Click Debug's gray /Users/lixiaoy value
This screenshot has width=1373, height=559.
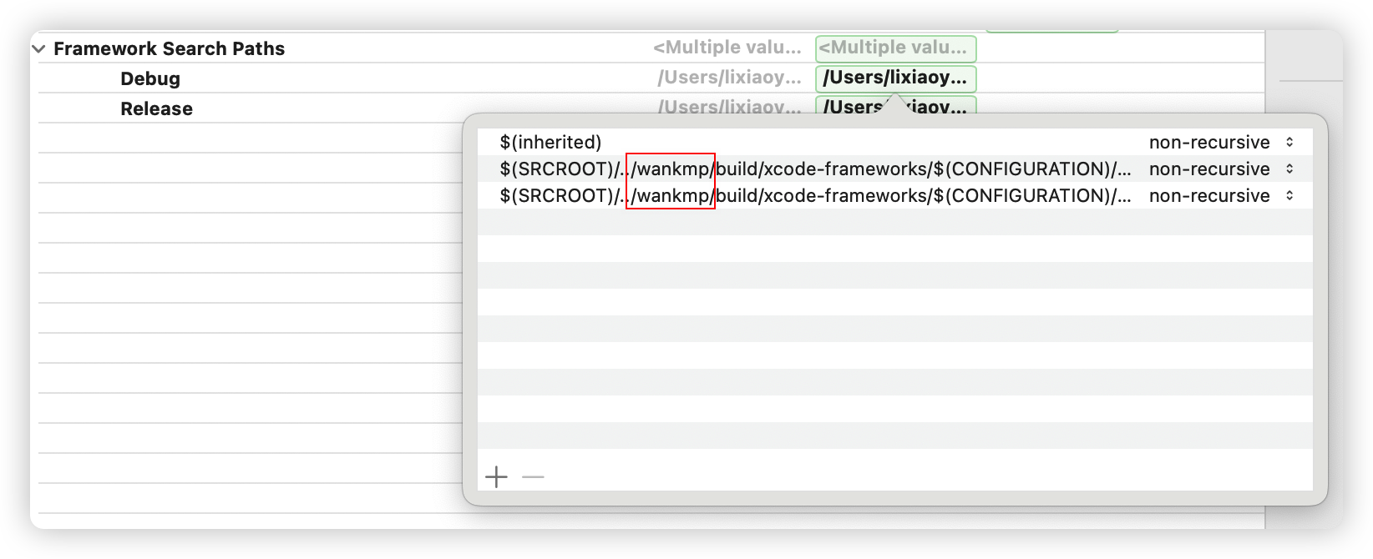point(728,78)
